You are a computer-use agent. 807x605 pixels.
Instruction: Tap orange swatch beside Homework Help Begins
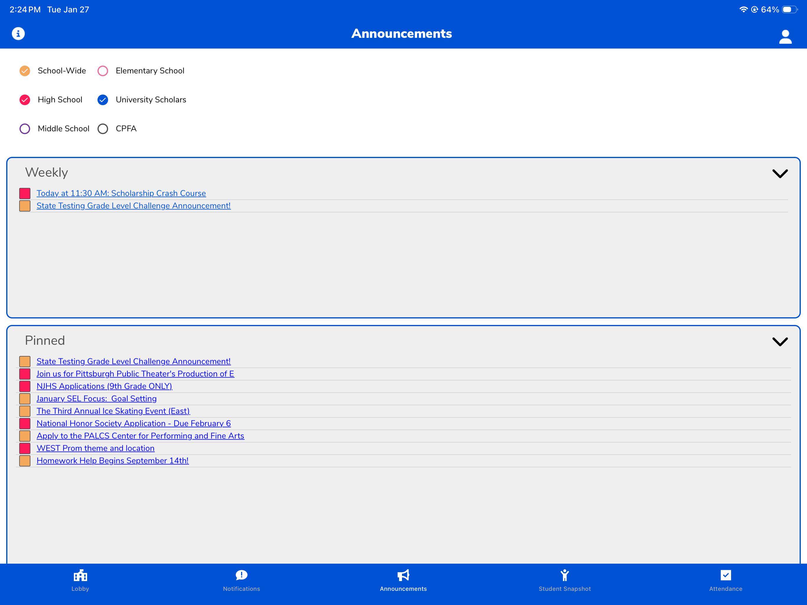pyautogui.click(x=25, y=461)
